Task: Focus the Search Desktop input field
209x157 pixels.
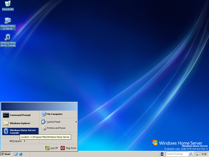Action: pyautogui.click(x=177, y=154)
